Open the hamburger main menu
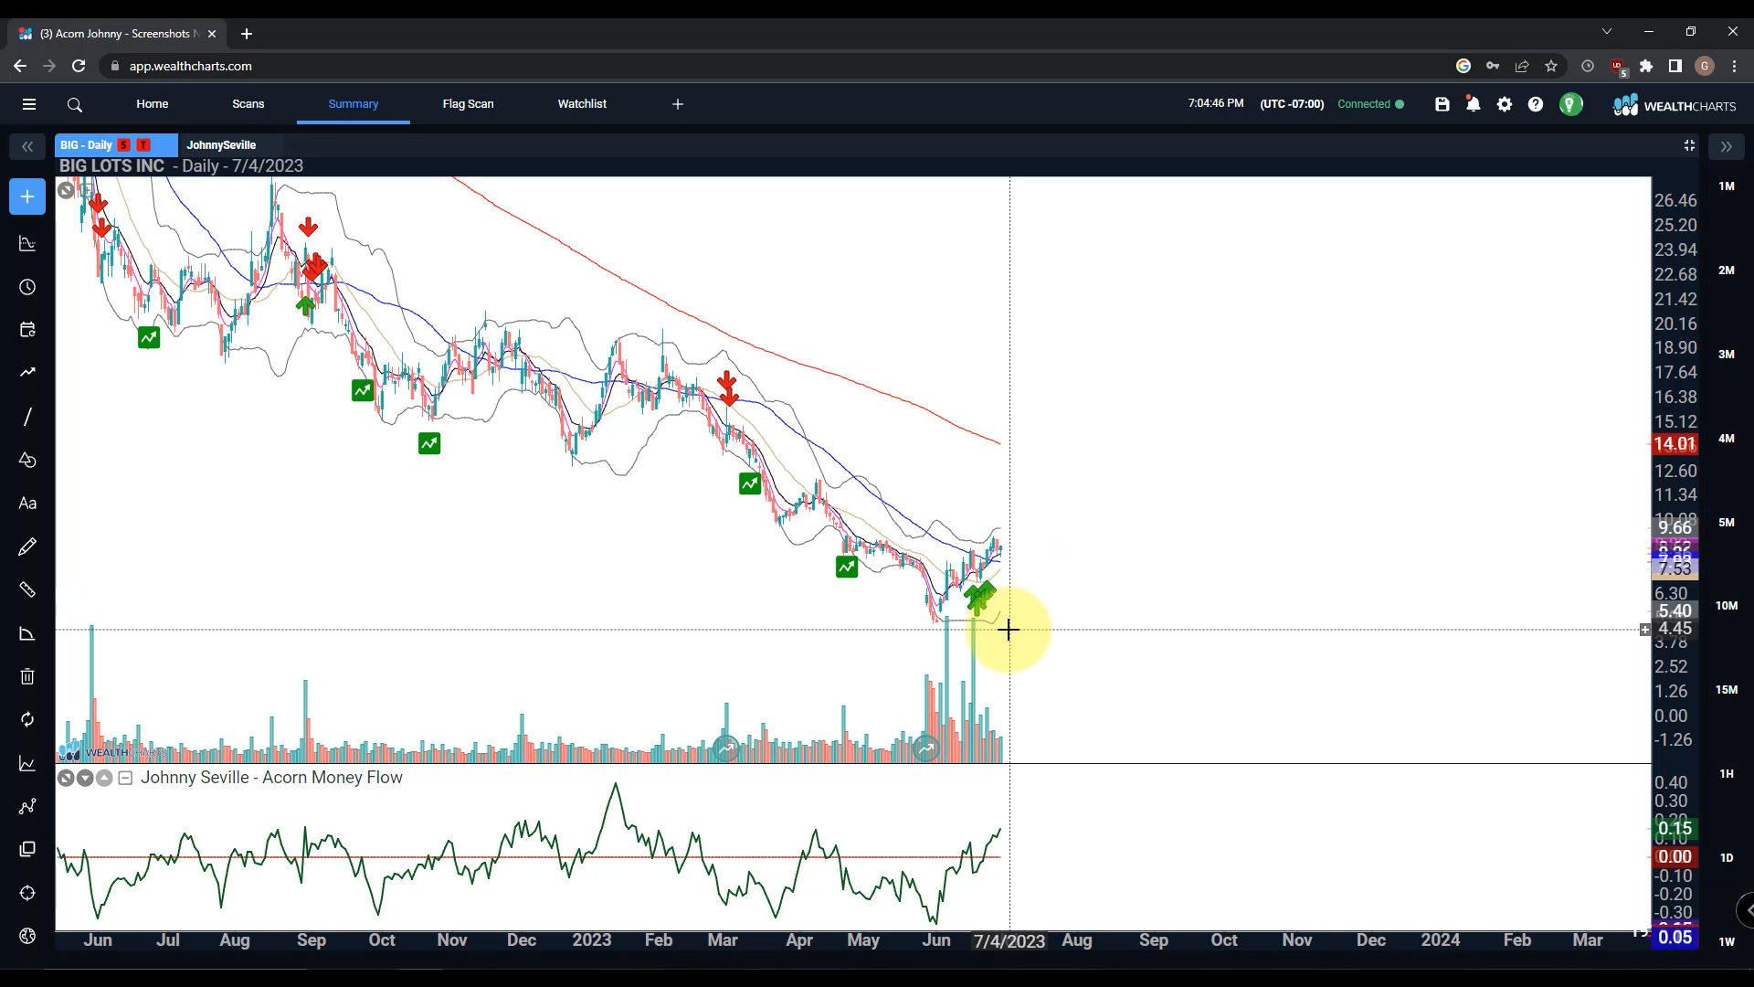Image resolution: width=1754 pixels, height=987 pixels. click(x=29, y=104)
